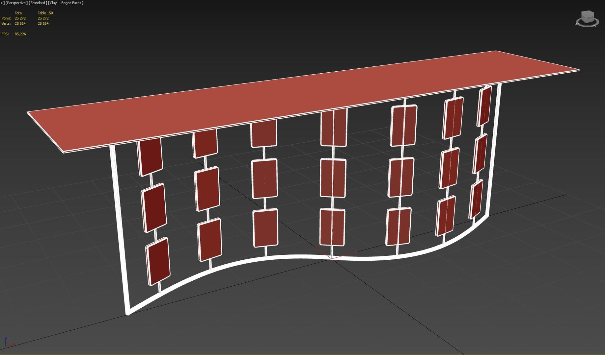The image size is (605, 355).
Task: Click the 'Polys:' statistics label
Action: [6, 18]
